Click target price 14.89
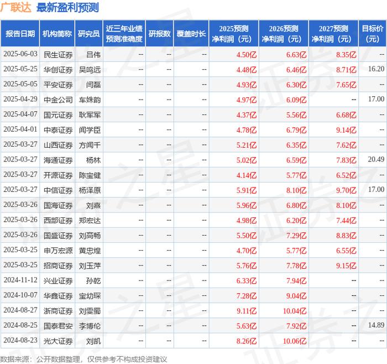 (x=376, y=325)
